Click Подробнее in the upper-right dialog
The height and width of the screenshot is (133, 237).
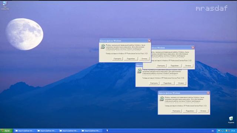click(175, 66)
